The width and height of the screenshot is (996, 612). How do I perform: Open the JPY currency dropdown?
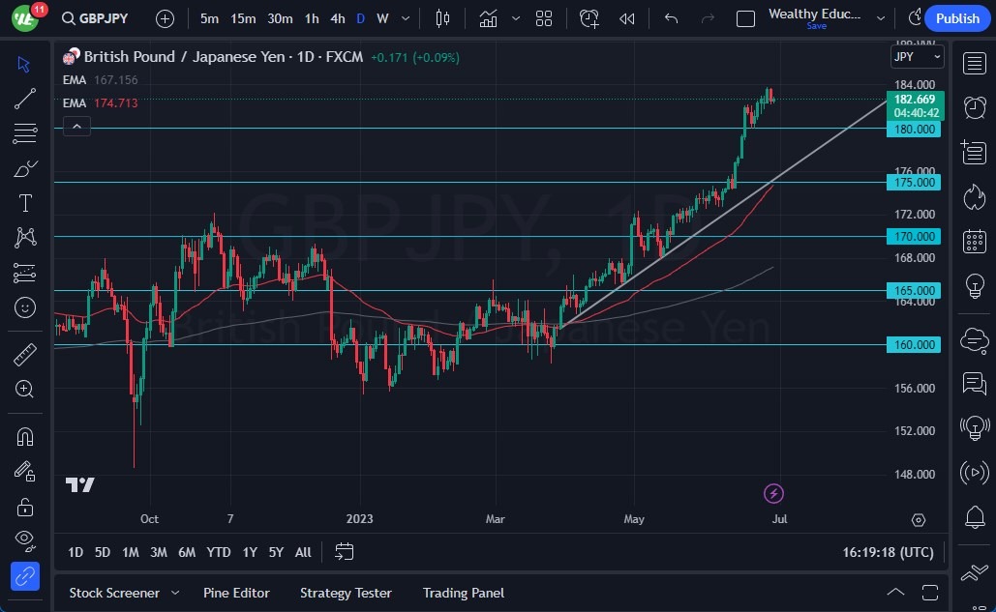pyautogui.click(x=916, y=57)
